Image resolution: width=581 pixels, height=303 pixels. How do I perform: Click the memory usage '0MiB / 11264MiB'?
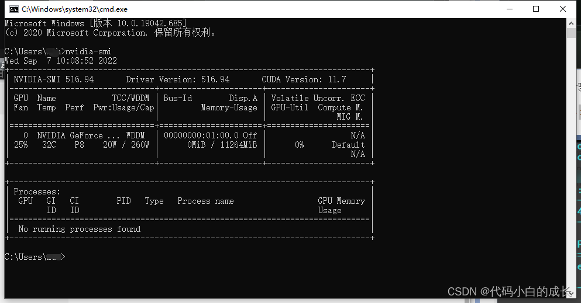click(222, 144)
